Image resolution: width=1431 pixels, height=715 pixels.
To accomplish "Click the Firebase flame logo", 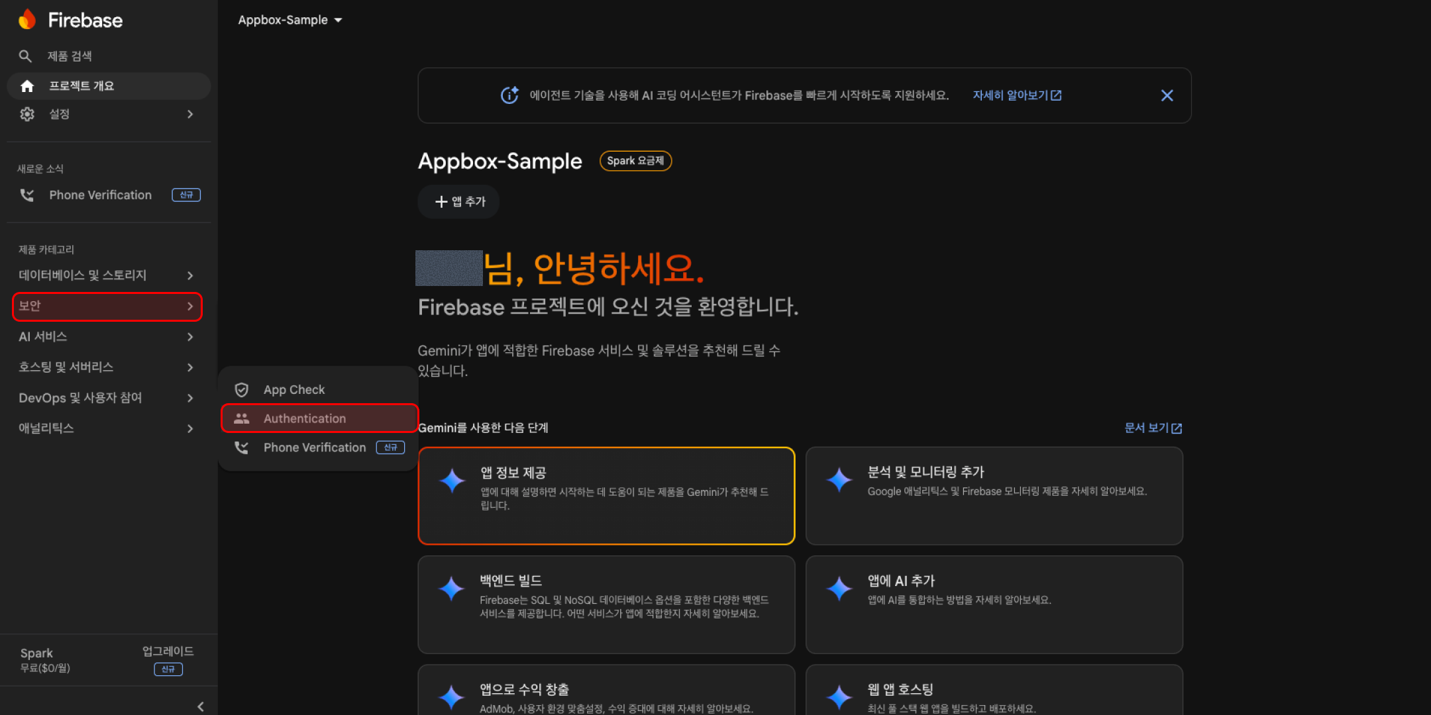I will point(27,20).
